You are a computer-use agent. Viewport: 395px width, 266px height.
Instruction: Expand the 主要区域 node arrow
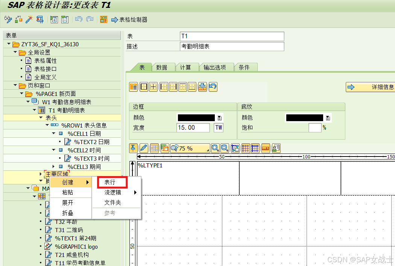(x=41, y=174)
